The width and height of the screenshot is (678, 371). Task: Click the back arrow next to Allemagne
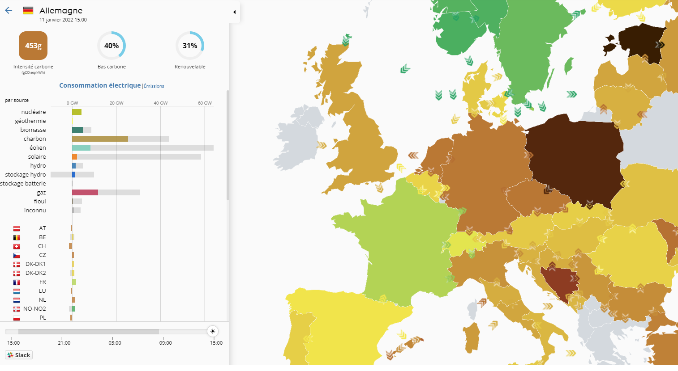click(x=9, y=11)
